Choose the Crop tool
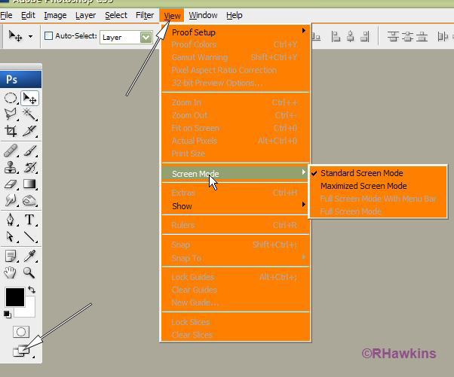This screenshot has width=454, height=377. (x=11, y=130)
